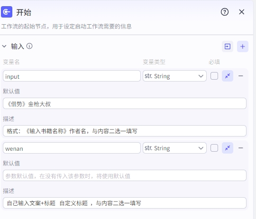Click the empty default value field for wenan
Viewport: 256px width, 219px height.
[125, 175]
